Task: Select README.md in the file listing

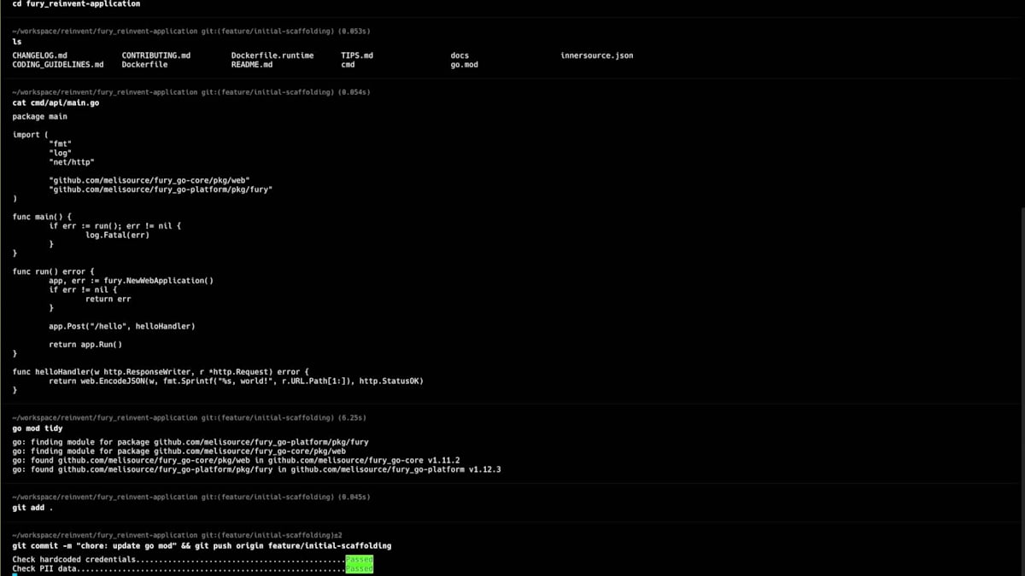Action: [x=252, y=65]
